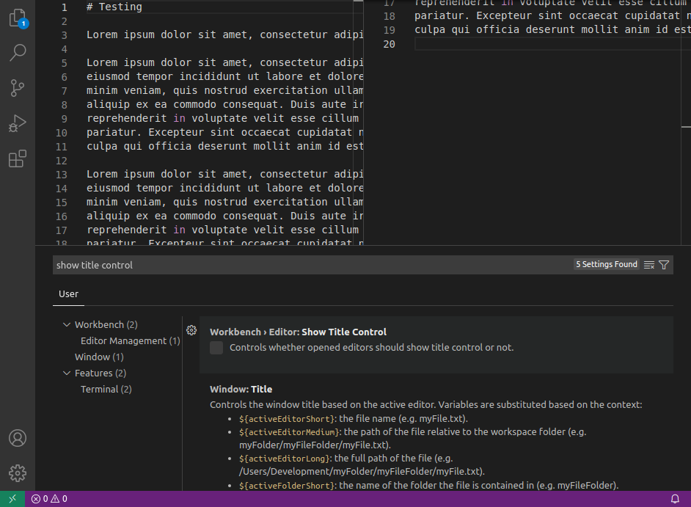Collapse the Workbench settings group
Viewport: 691px width, 507px height.
[x=67, y=324]
